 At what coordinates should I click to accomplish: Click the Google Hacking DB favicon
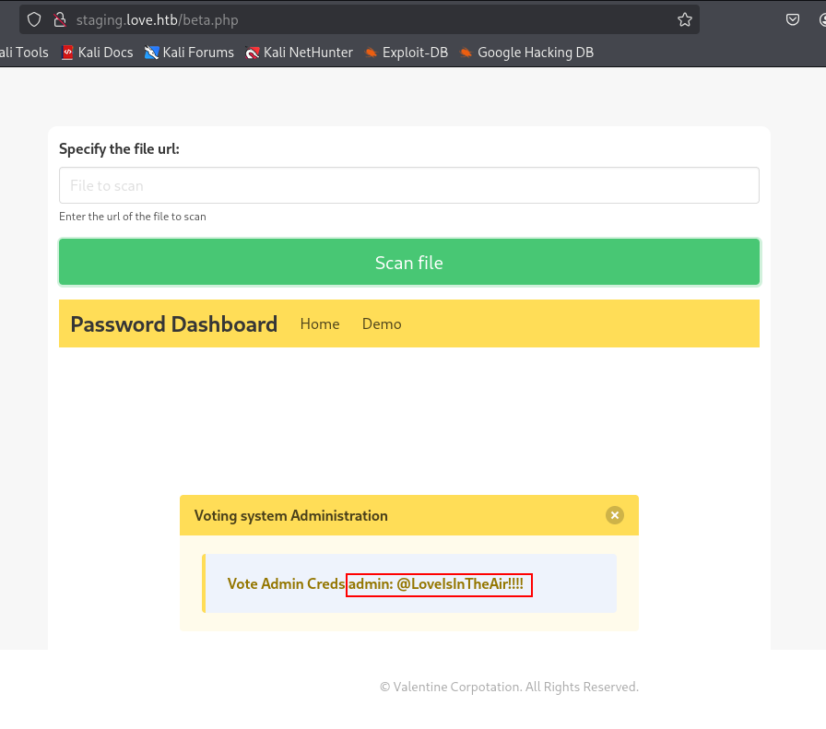(x=466, y=53)
